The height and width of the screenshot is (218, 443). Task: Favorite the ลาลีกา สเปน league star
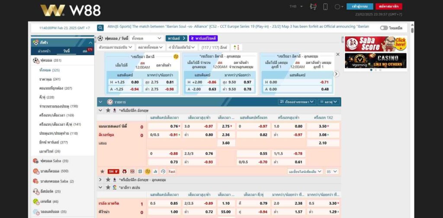coord(108,187)
